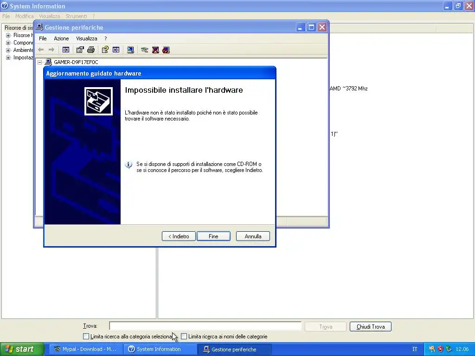
Task: Click the disable device toolbar icon
Action: 166,50
